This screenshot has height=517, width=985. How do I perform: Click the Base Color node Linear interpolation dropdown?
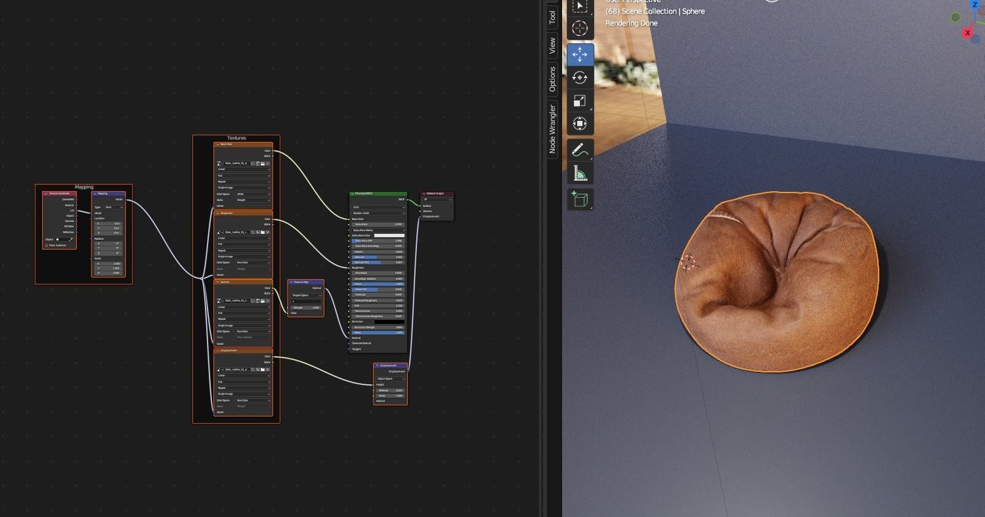(x=244, y=169)
